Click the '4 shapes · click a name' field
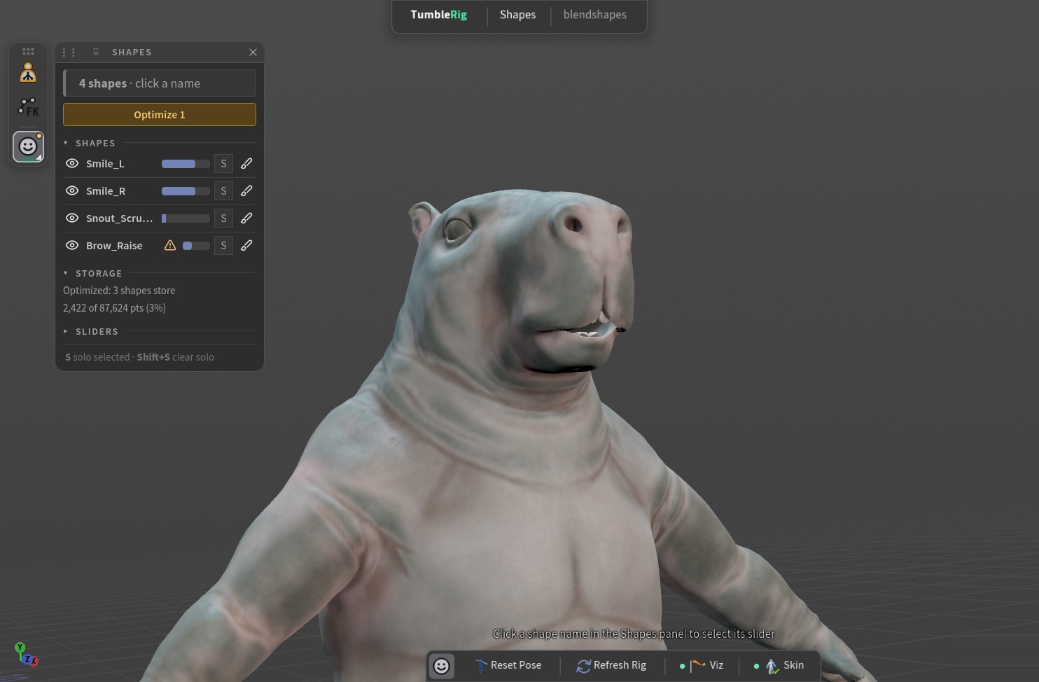The width and height of the screenshot is (1039, 682). click(x=160, y=83)
